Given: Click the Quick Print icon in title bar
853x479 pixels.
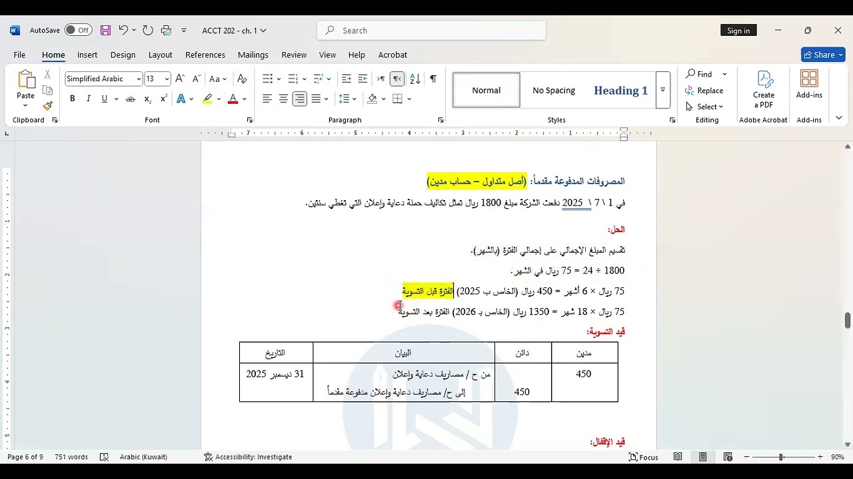Looking at the screenshot, I should click(x=166, y=30).
